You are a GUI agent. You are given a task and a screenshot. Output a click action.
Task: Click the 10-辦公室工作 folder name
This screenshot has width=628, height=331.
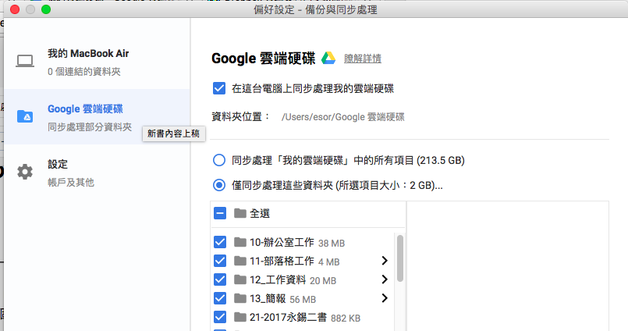pos(282,242)
